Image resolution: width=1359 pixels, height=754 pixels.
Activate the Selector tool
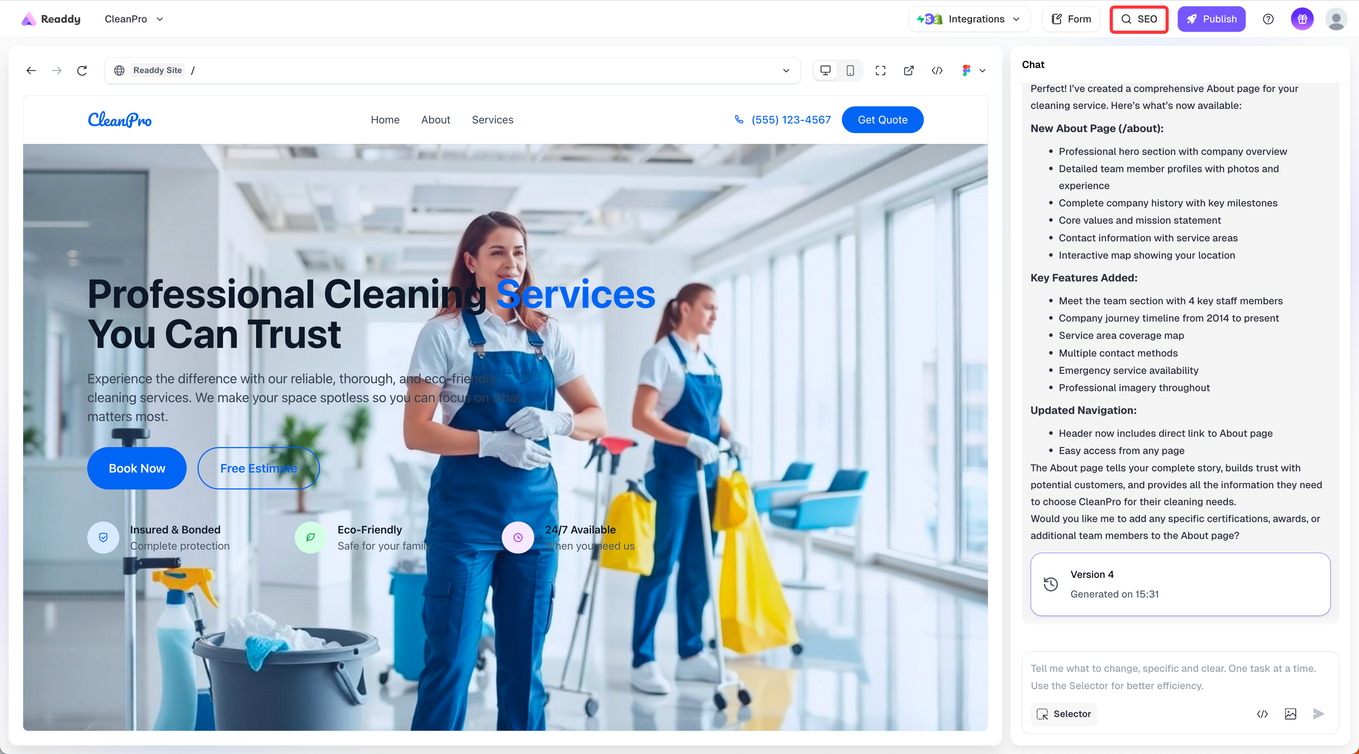(1064, 714)
